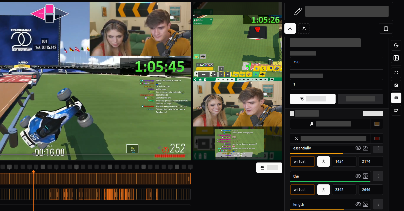Click the image icon in the right sidebar
Viewport: 404px width, 211px height.
(x=396, y=85)
